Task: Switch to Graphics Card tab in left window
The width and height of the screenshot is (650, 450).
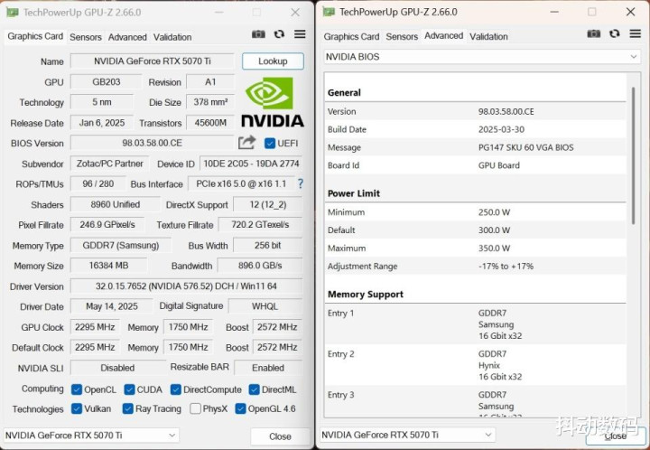Action: 35,36
